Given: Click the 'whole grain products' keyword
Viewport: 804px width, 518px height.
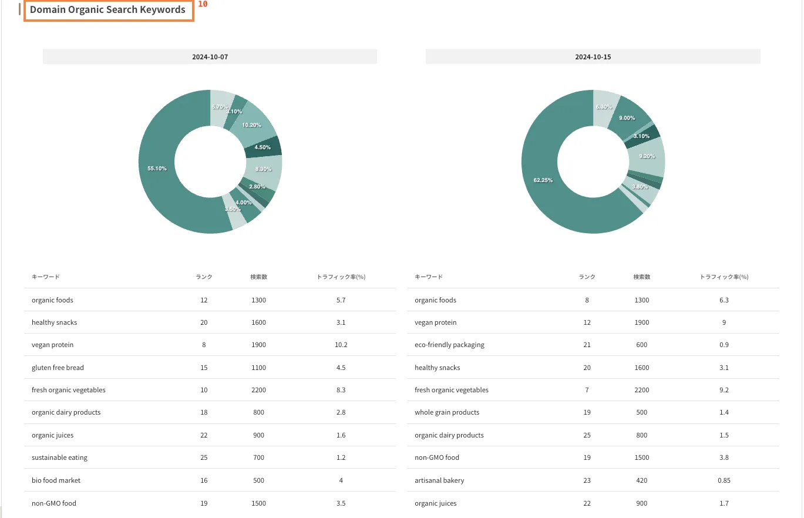Looking at the screenshot, I should click(447, 412).
